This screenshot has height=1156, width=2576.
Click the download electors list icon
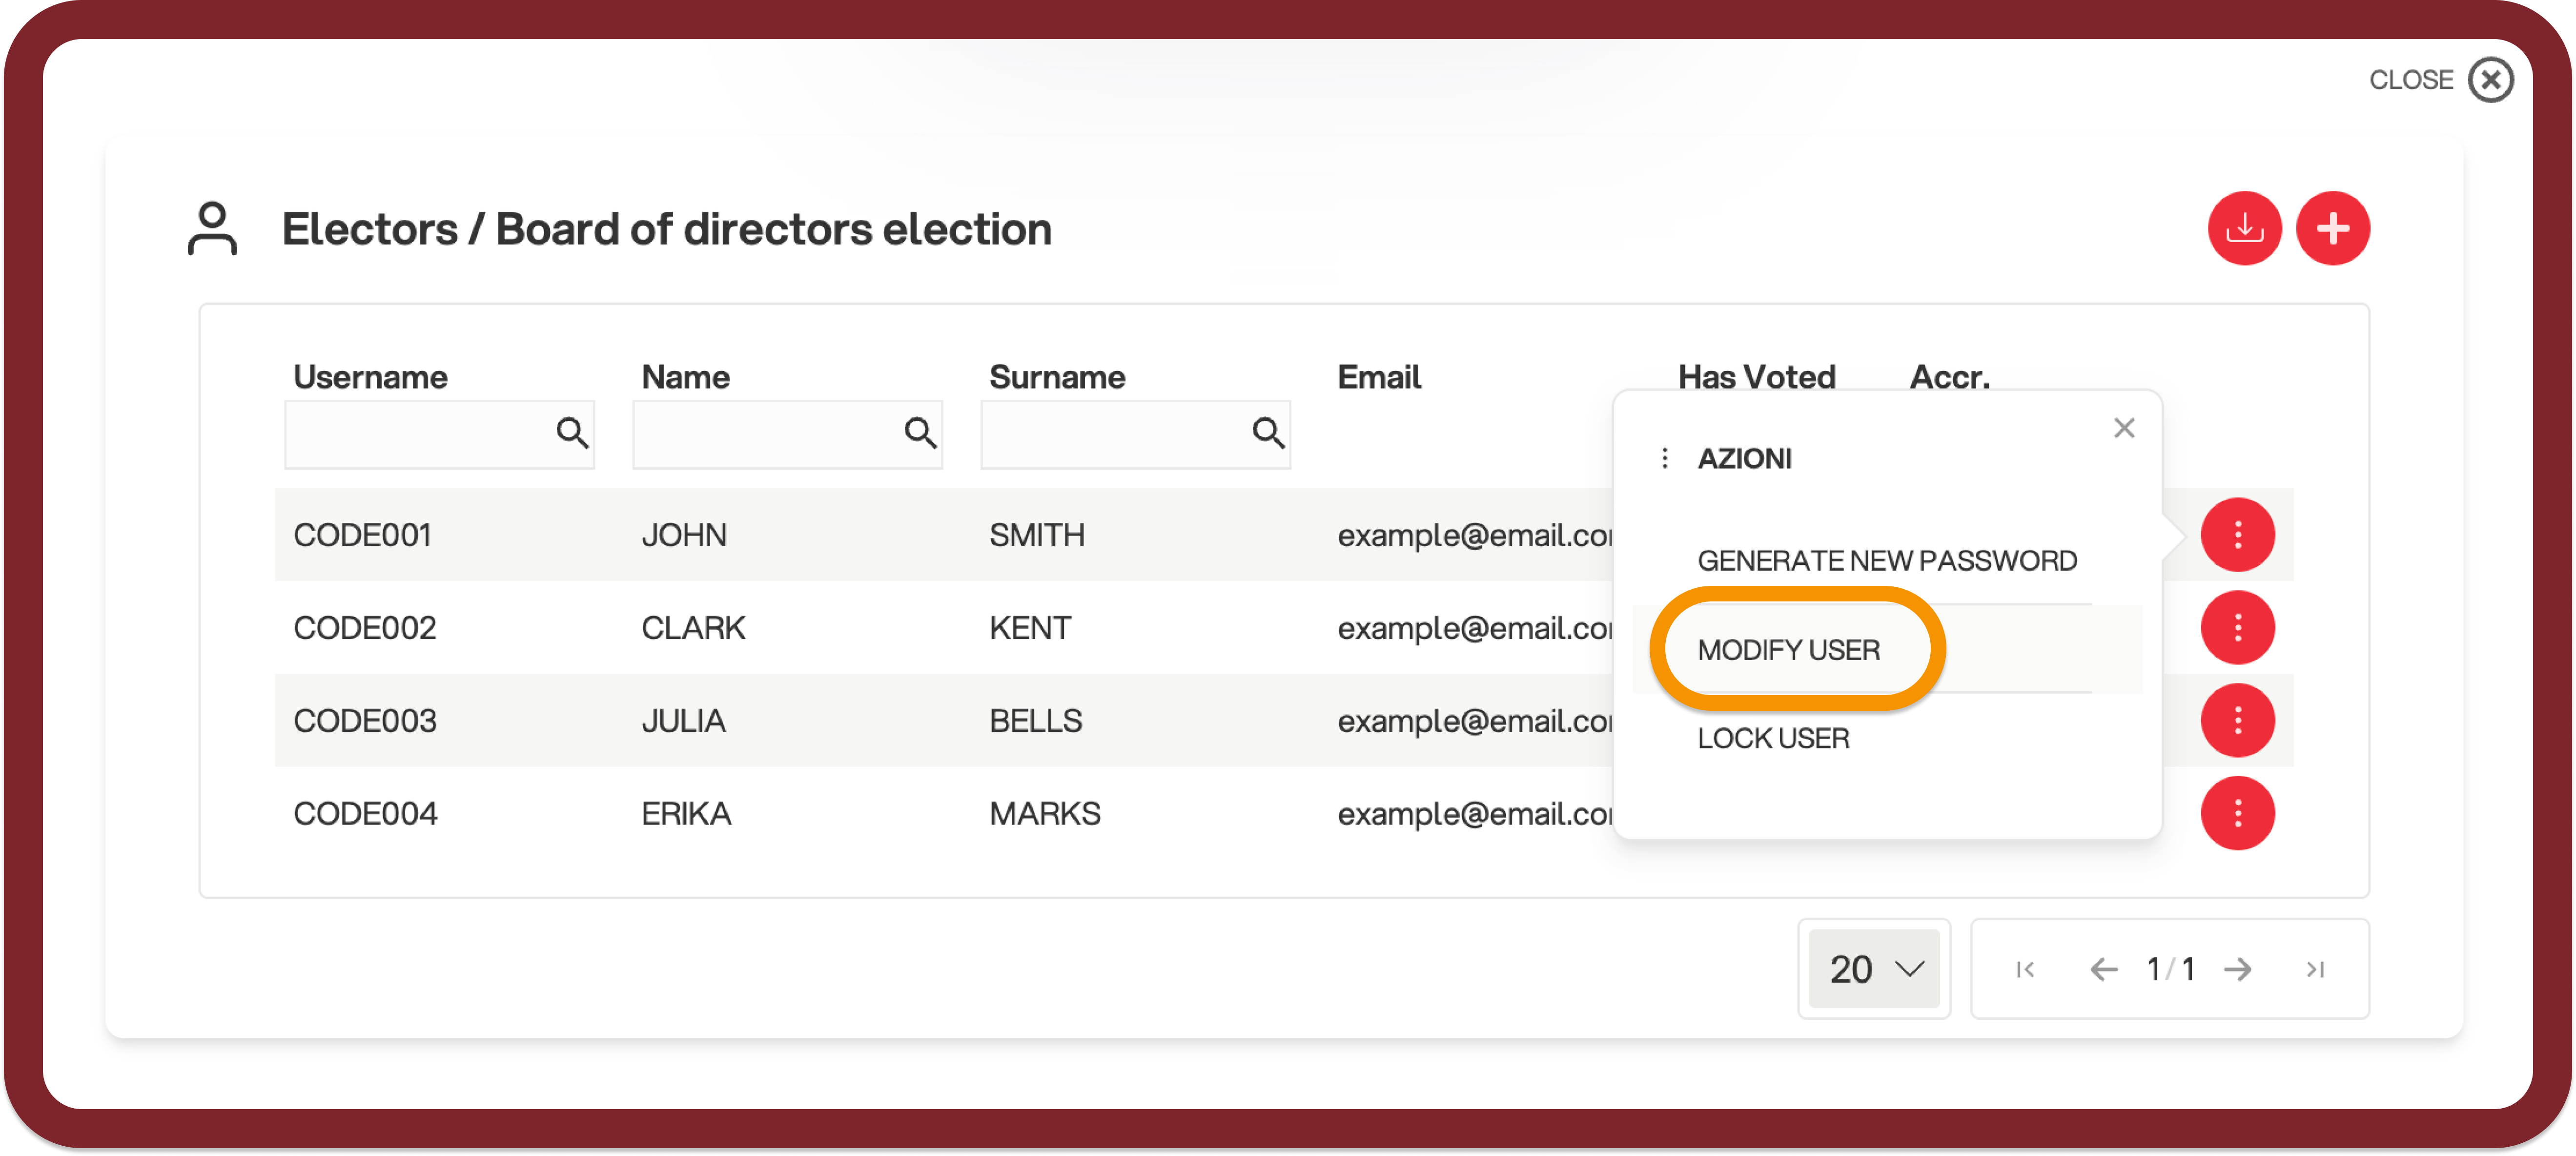click(2244, 229)
